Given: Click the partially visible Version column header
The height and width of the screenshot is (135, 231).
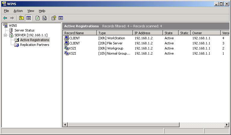Looking at the screenshot, I should tap(225, 33).
